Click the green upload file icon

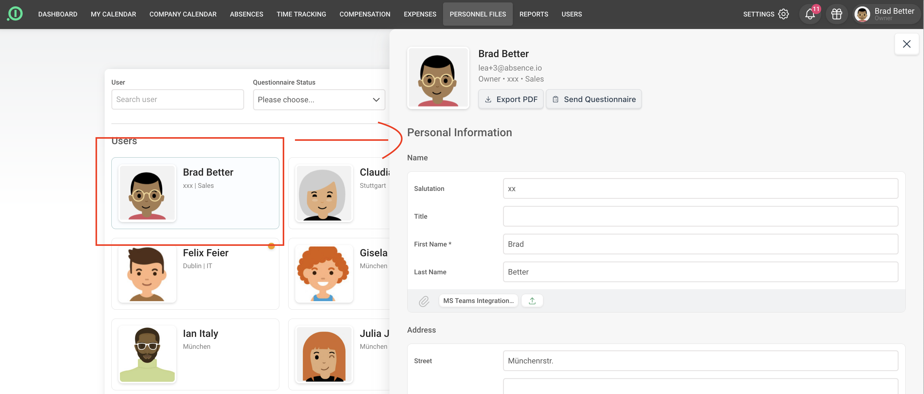tap(532, 301)
